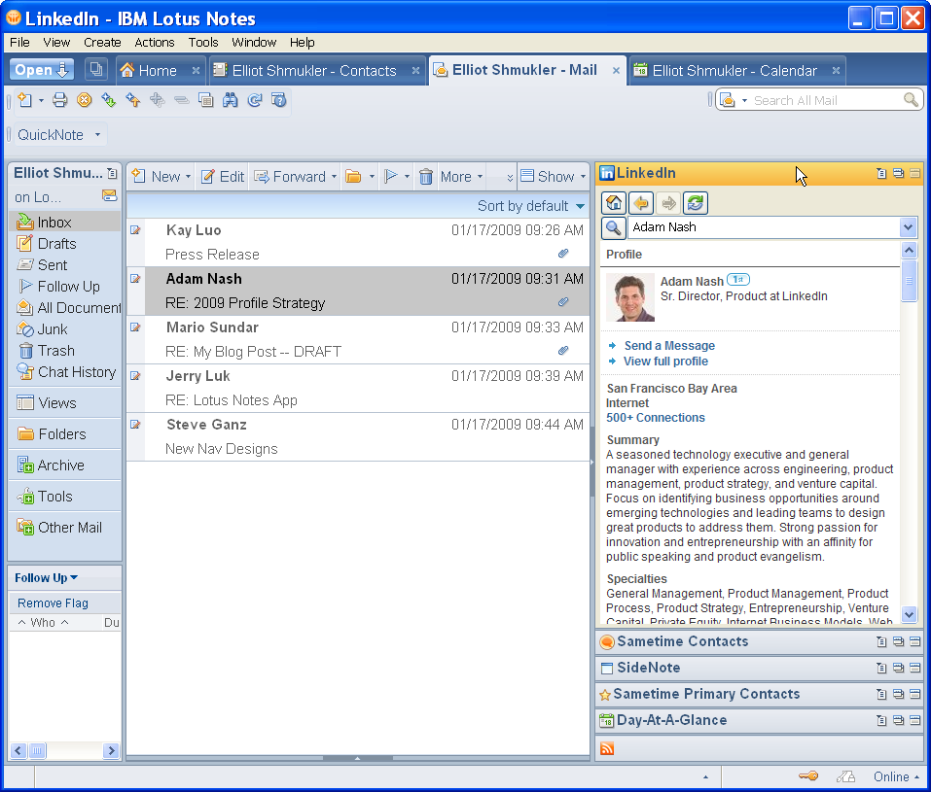Click the orange key security icon in status bar

(x=807, y=776)
